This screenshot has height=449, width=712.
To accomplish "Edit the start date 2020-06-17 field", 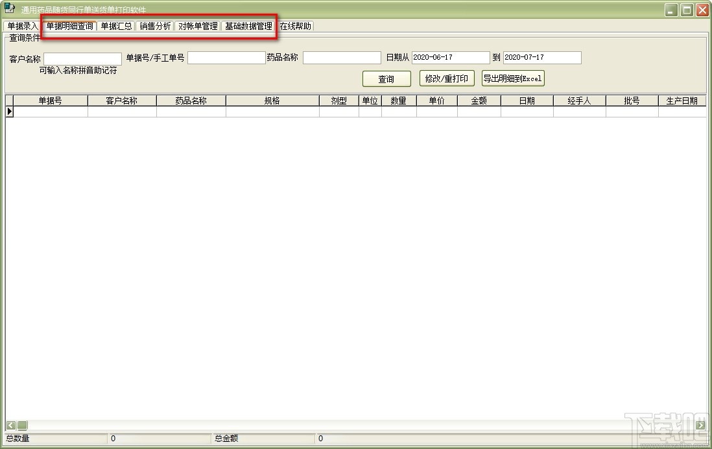I will [x=451, y=57].
